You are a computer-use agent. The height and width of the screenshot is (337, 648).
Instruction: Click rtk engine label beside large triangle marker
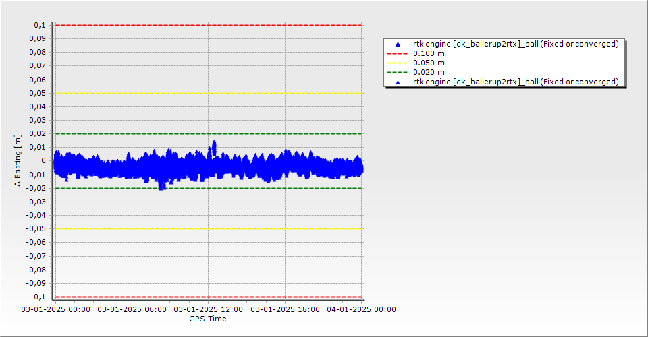click(516, 44)
